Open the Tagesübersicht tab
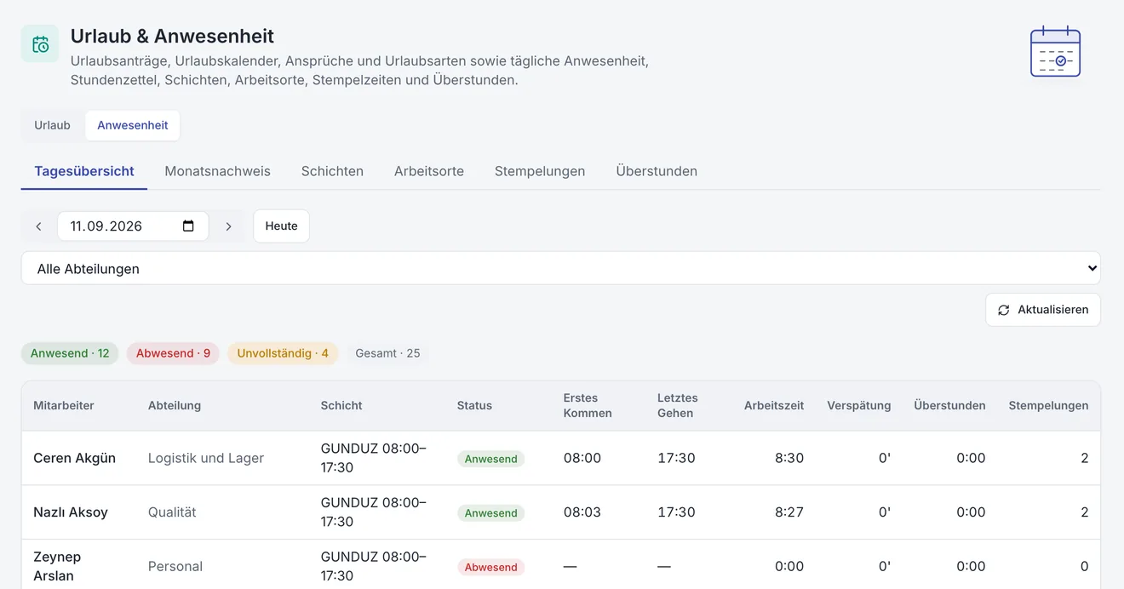Screen dimensions: 1124x589 coord(84,171)
